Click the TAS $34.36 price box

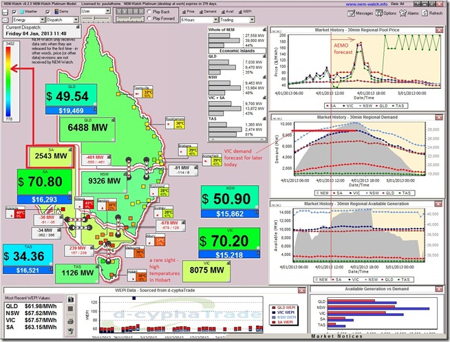(x=28, y=255)
